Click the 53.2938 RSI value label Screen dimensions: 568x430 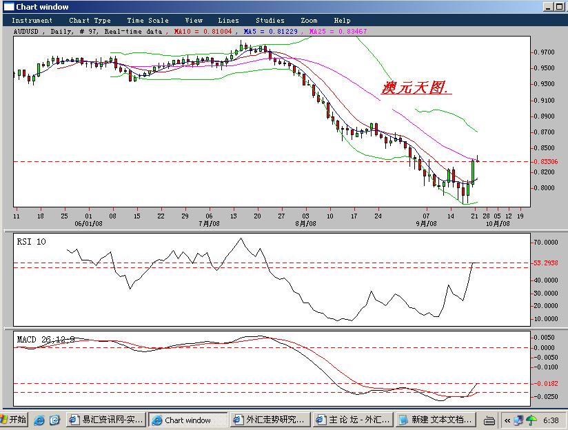[x=545, y=263]
